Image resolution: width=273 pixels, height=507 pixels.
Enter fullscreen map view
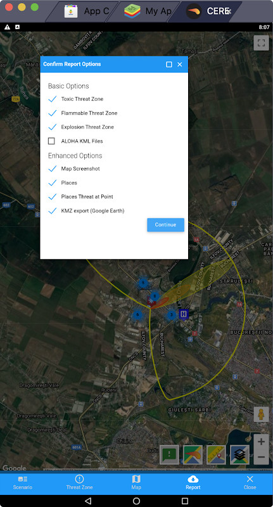tap(261, 42)
